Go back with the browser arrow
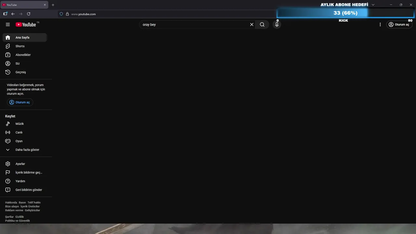The height and width of the screenshot is (234, 416). tap(13, 14)
